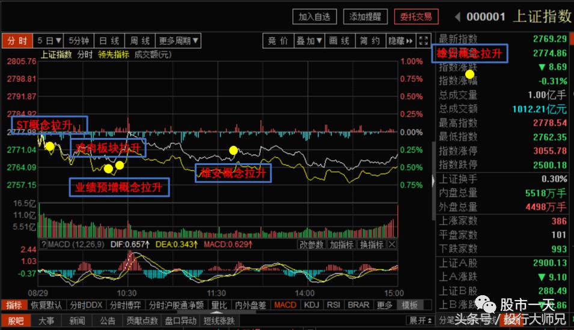Click 换指标 to change indicator
Screen dimensions: 574x330
(x=371, y=244)
